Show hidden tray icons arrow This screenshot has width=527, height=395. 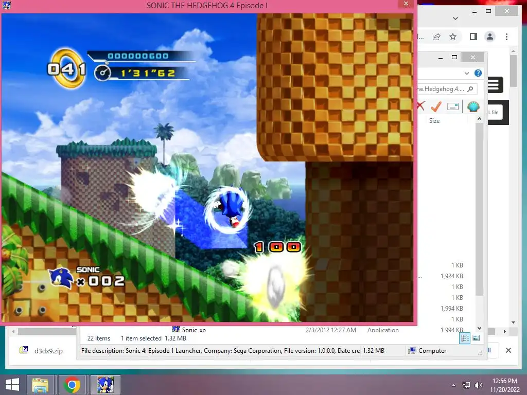coord(454,385)
